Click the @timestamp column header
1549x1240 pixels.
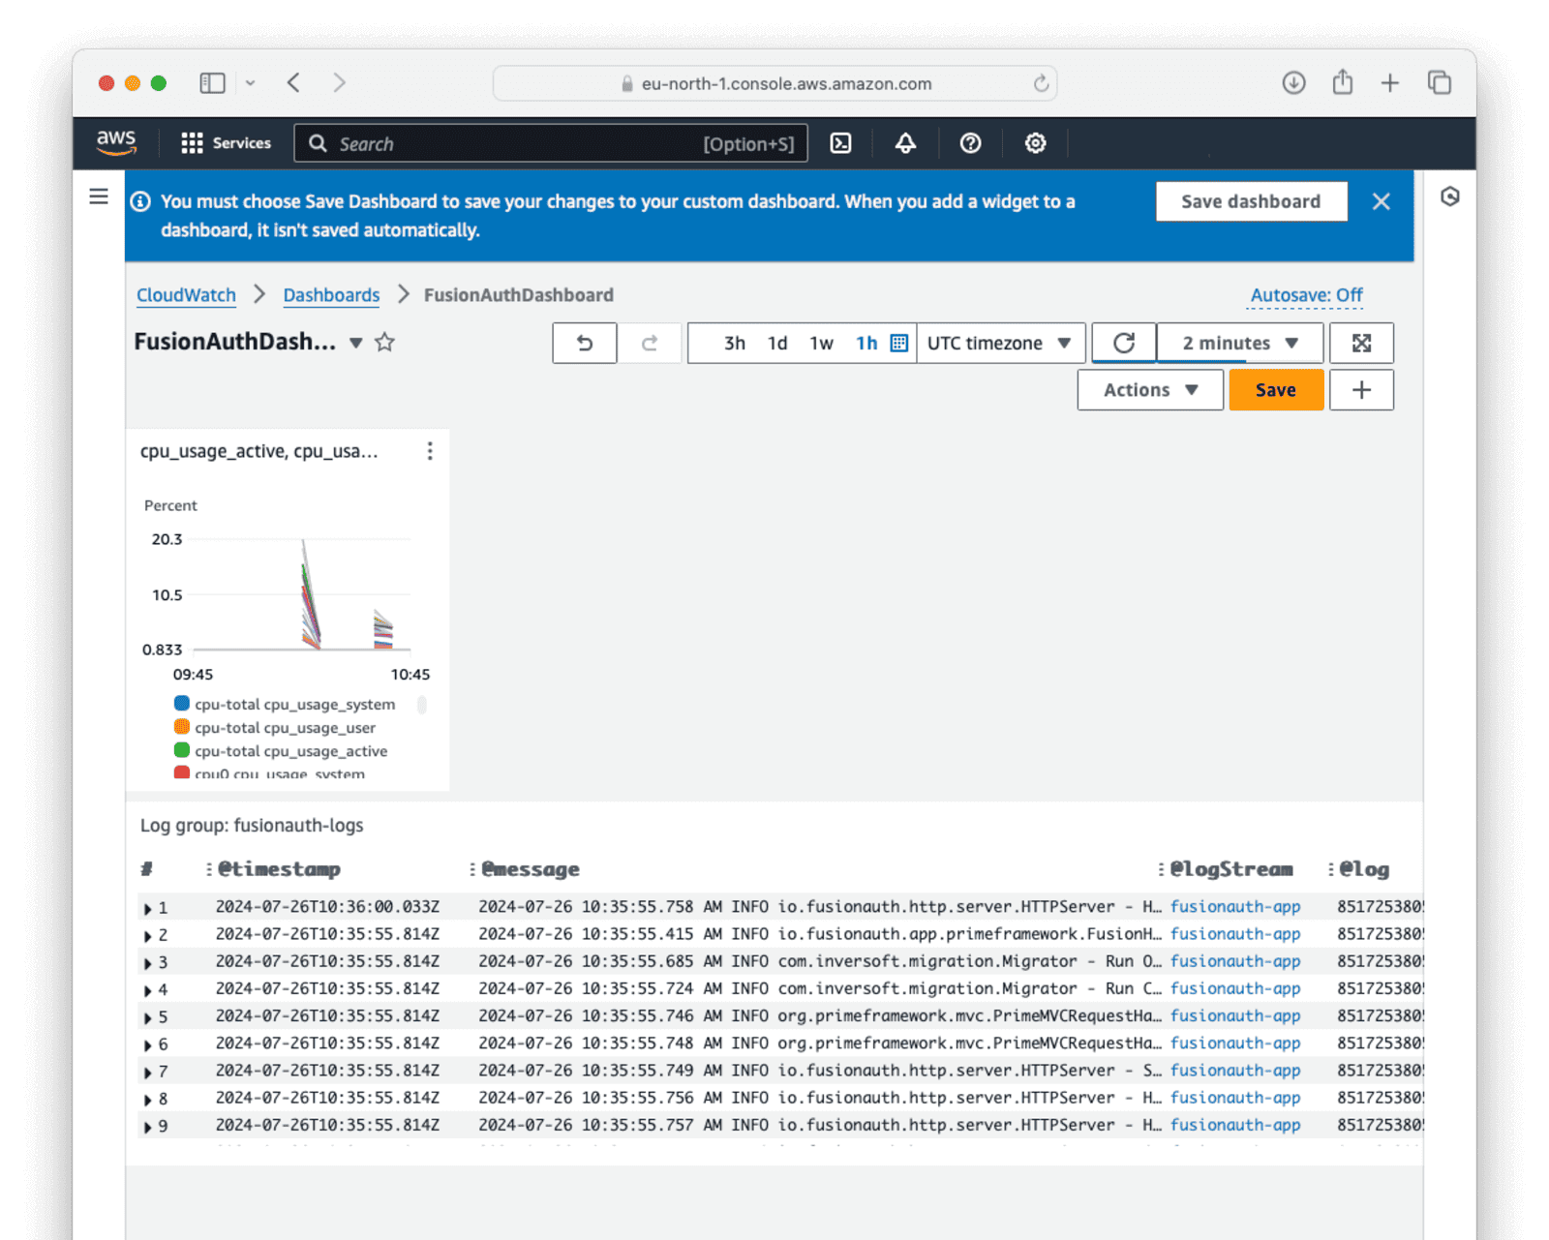click(x=279, y=869)
